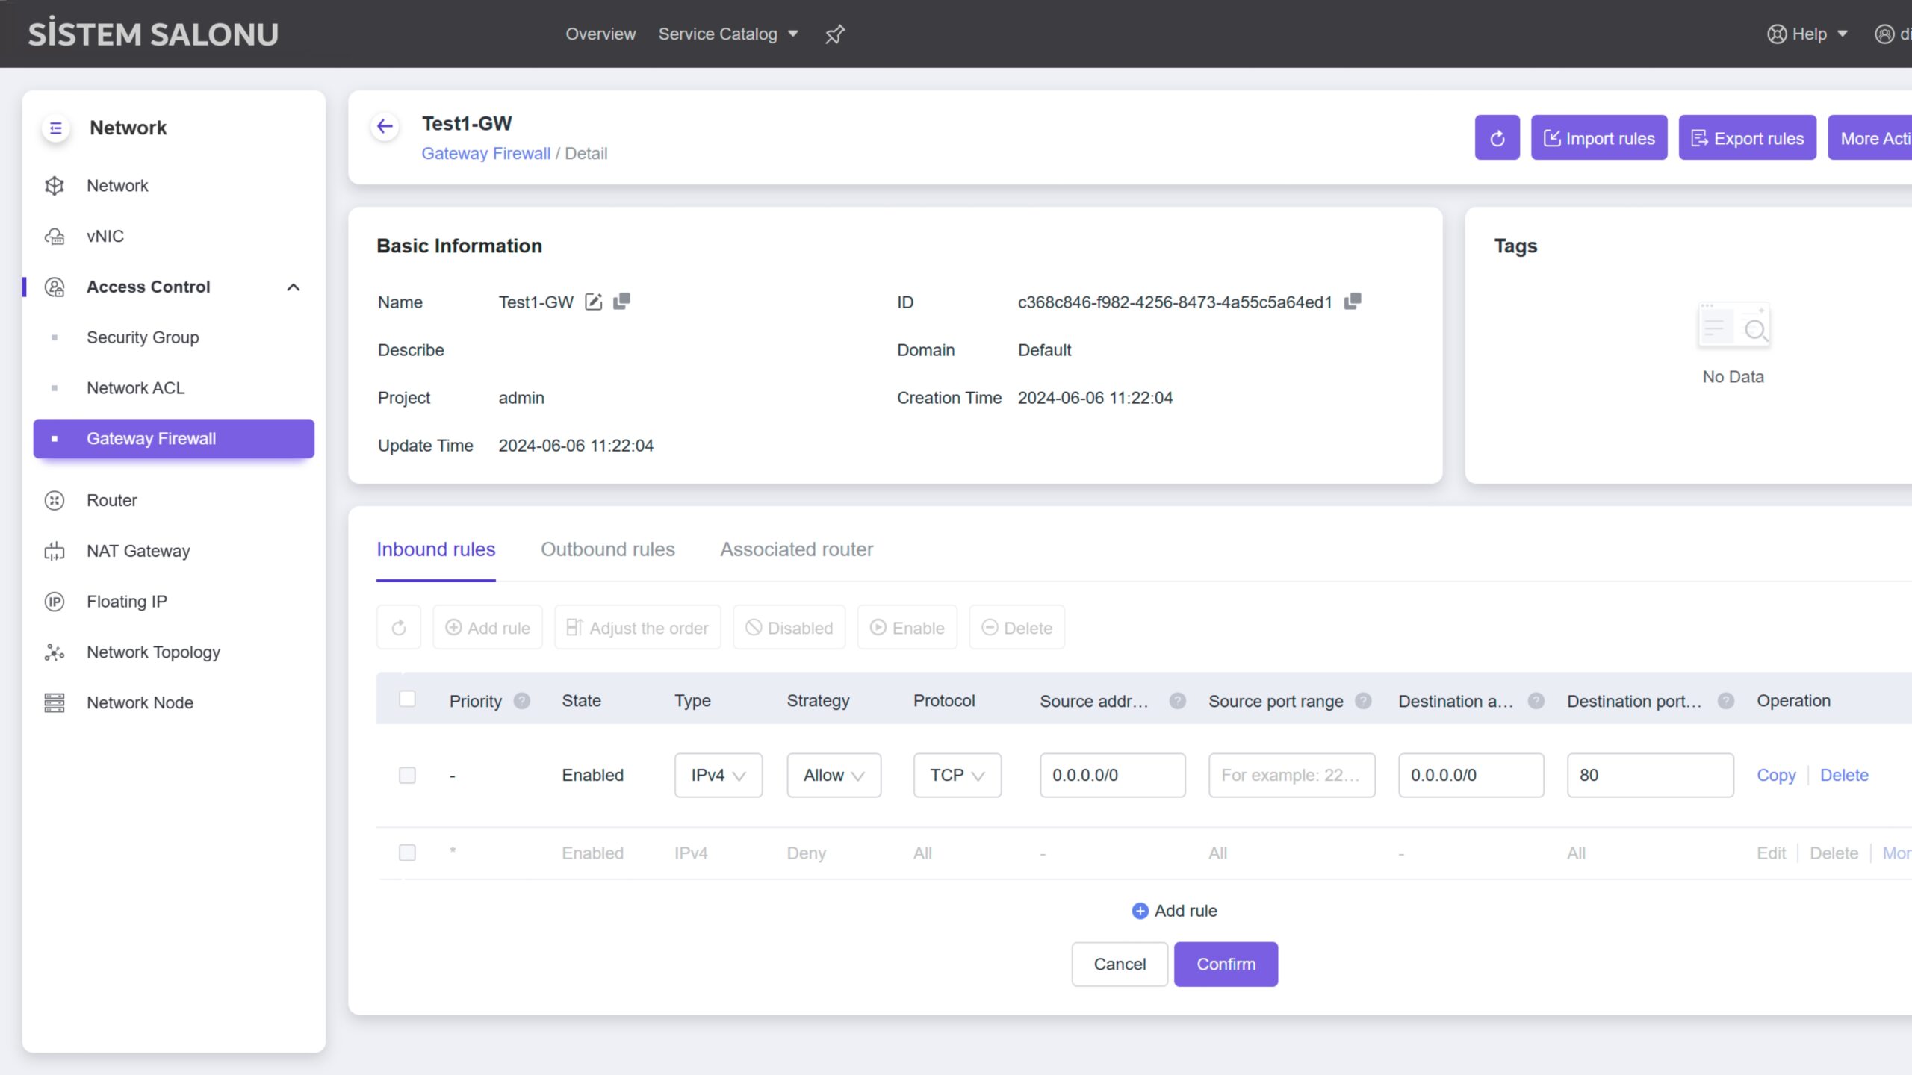Select the checkbox for the TCP rule row
1912x1075 pixels.
pyautogui.click(x=407, y=775)
